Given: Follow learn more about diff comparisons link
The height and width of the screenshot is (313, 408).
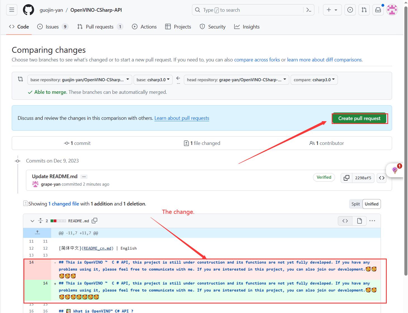Looking at the screenshot, I should point(324,60).
